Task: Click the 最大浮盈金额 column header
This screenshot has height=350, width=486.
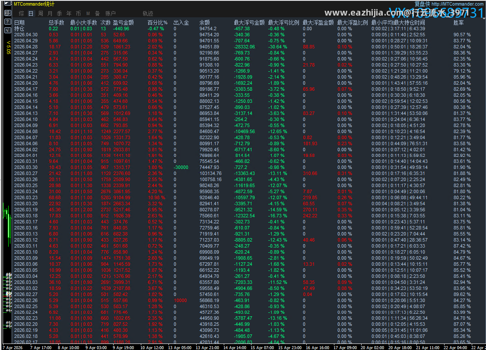Action: click(318, 22)
